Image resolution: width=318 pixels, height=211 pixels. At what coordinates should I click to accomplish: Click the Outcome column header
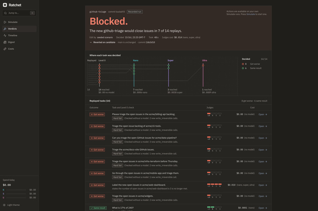(x=94, y=108)
